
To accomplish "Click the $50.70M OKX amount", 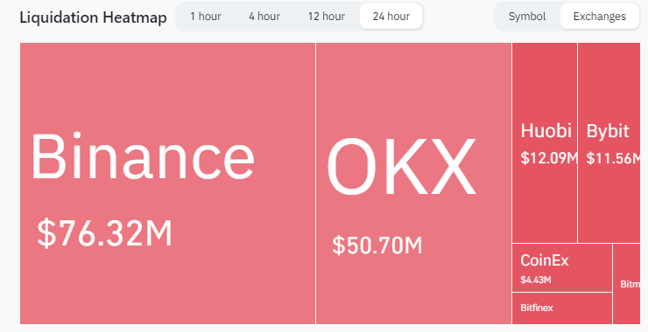I will [x=377, y=245].
